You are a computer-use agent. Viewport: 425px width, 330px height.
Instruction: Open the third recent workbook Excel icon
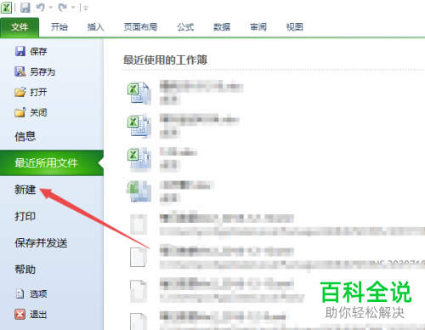pyautogui.click(x=139, y=159)
